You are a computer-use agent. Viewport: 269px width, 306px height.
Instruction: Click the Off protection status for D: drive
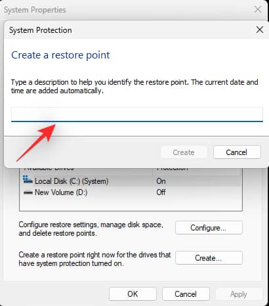pos(161,192)
